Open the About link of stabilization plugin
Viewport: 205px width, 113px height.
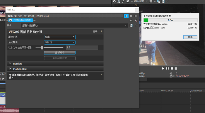pos(95,32)
